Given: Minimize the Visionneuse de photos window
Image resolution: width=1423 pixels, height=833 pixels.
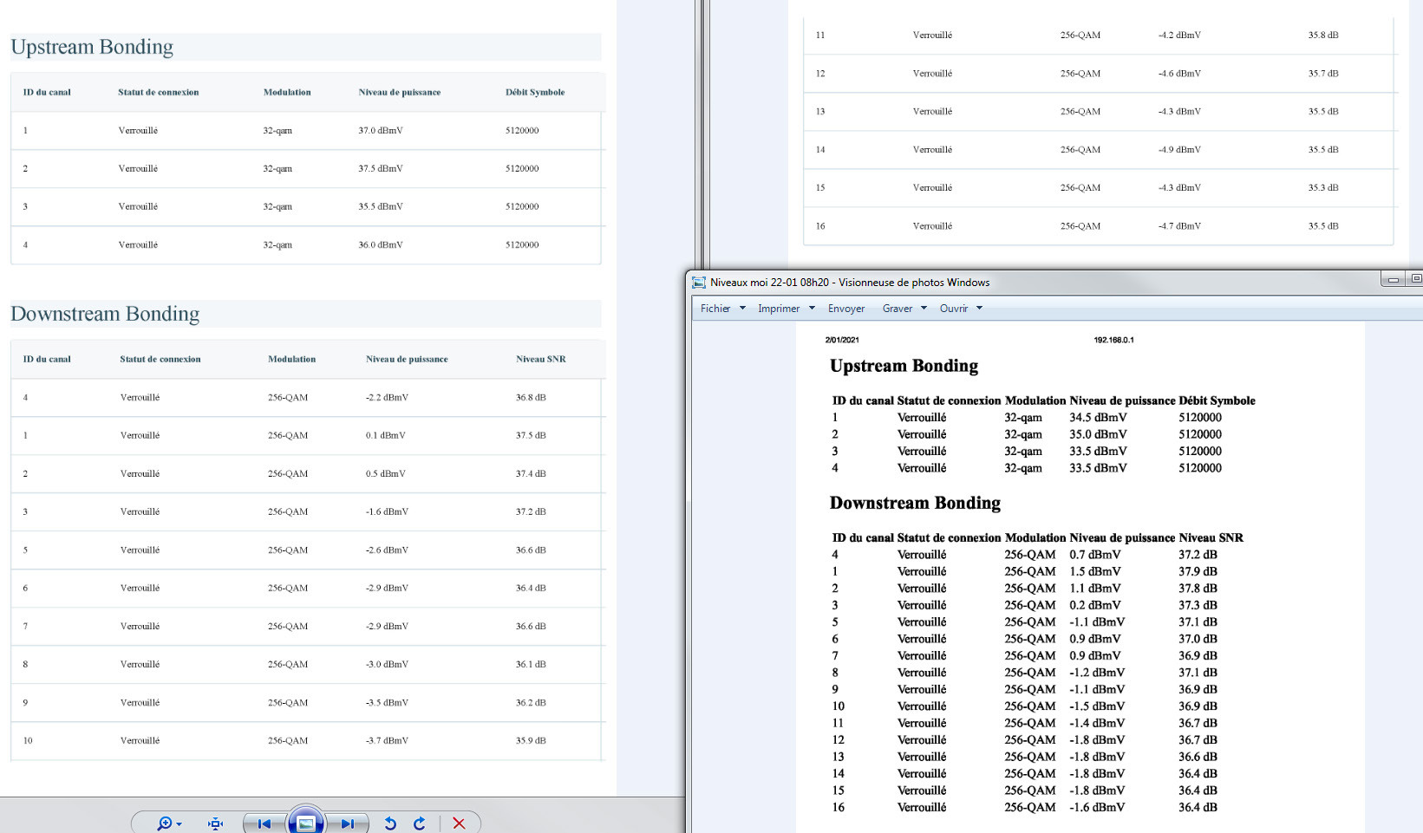Looking at the screenshot, I should 1393,279.
